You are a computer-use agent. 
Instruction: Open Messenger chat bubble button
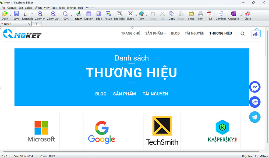tap(255, 87)
